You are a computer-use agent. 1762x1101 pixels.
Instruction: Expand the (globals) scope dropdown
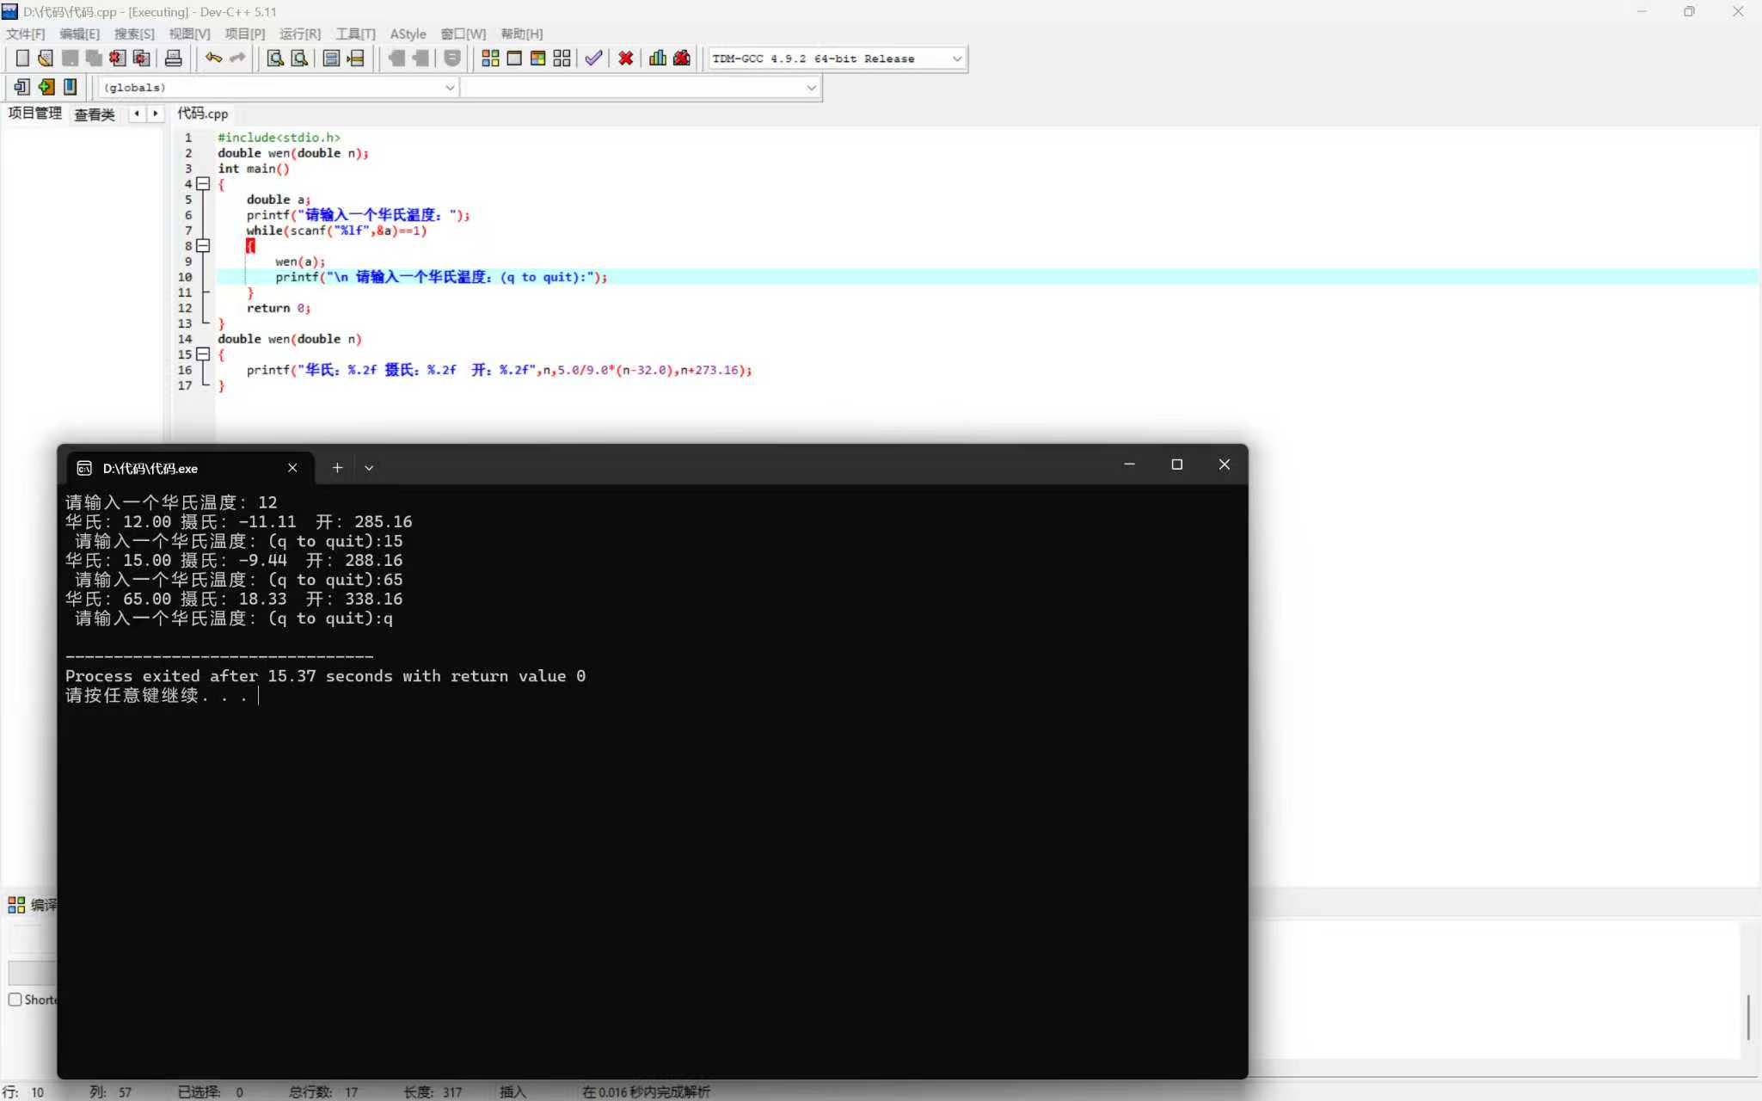click(449, 88)
